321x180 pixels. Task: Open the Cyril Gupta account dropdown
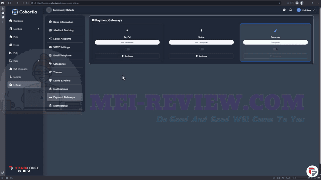[306, 10]
